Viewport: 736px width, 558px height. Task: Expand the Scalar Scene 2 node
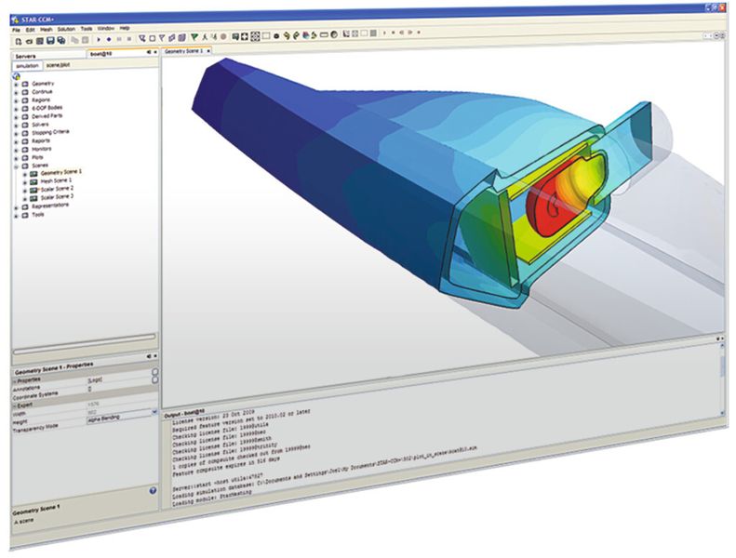(x=25, y=191)
